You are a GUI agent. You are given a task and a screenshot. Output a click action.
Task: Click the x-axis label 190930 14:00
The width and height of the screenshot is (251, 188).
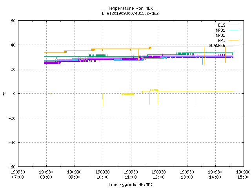point(215,175)
